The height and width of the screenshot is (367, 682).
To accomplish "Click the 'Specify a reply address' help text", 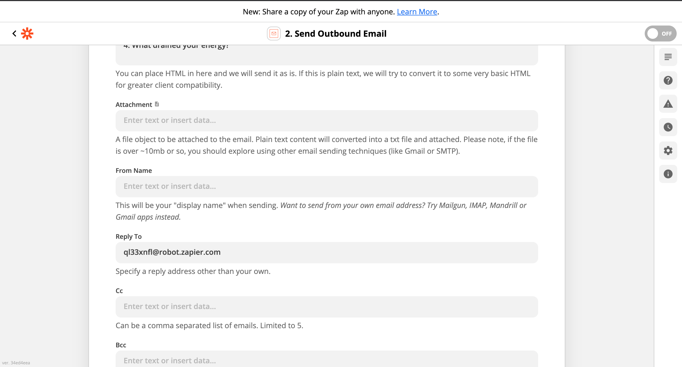I will tap(193, 271).
